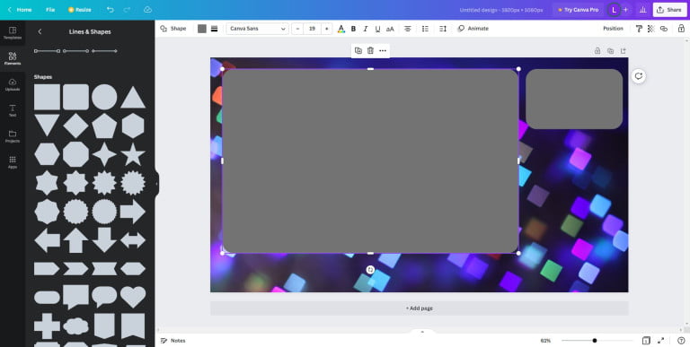Click the copy style paint roller icon
This screenshot has height=347, width=690.
pyautogui.click(x=639, y=29)
